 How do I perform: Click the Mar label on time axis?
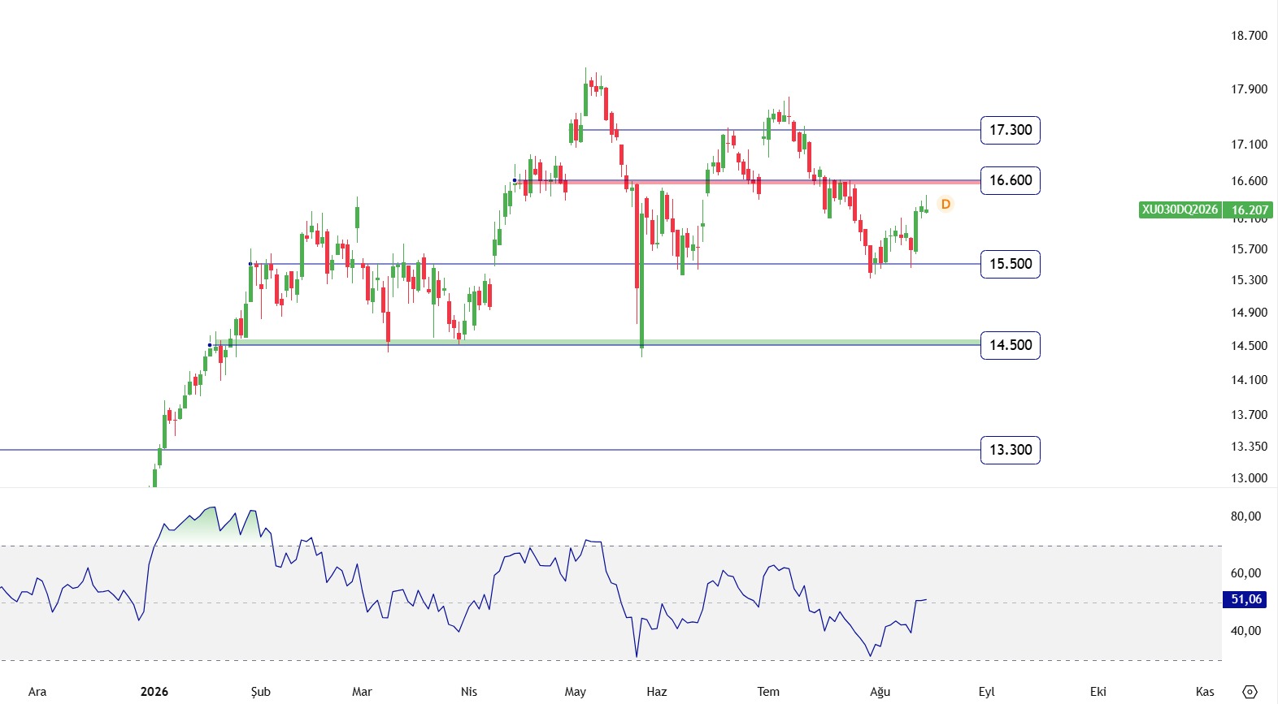362,692
